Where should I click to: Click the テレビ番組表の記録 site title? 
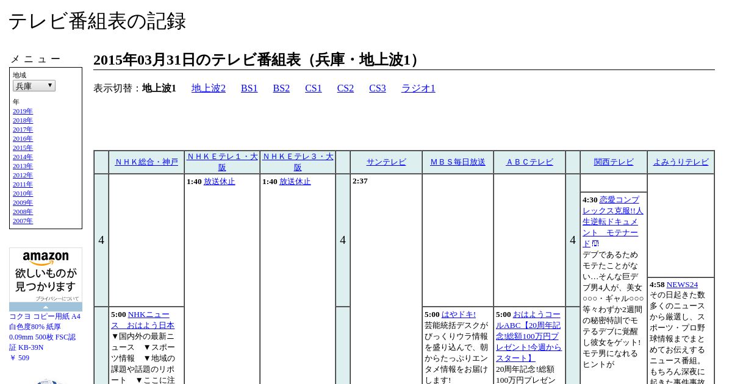pos(97,21)
